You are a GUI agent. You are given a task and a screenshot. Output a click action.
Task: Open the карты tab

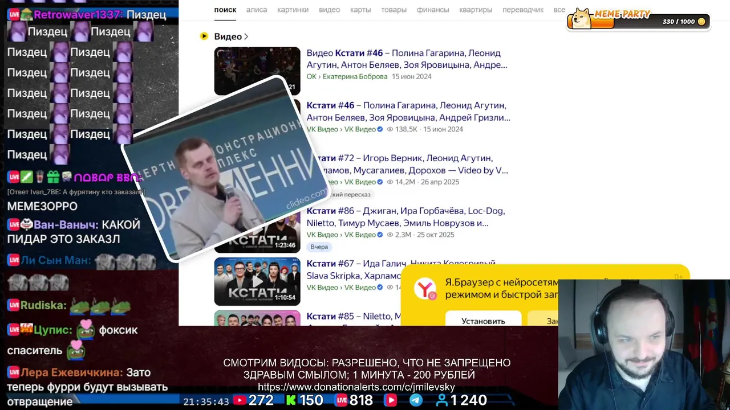point(360,10)
